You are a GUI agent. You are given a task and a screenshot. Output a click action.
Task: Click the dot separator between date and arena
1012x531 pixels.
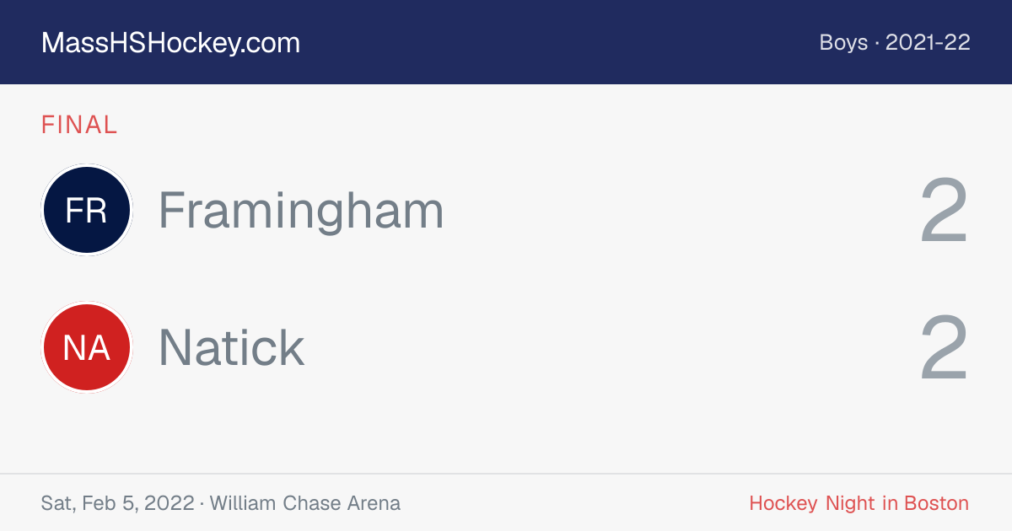tap(202, 504)
